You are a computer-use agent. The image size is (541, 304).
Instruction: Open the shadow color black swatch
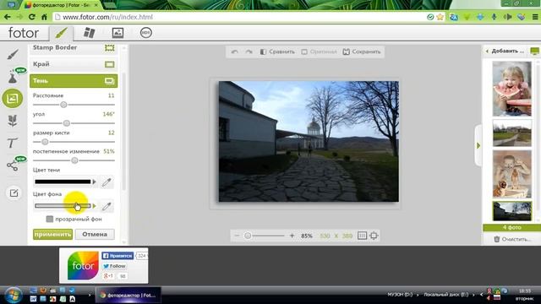pos(63,182)
